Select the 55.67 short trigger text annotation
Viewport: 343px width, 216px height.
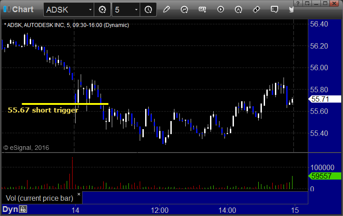tap(43, 110)
